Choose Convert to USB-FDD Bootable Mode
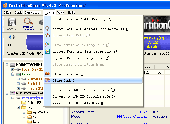This screenshot has height=124, width=170. tap(93, 96)
